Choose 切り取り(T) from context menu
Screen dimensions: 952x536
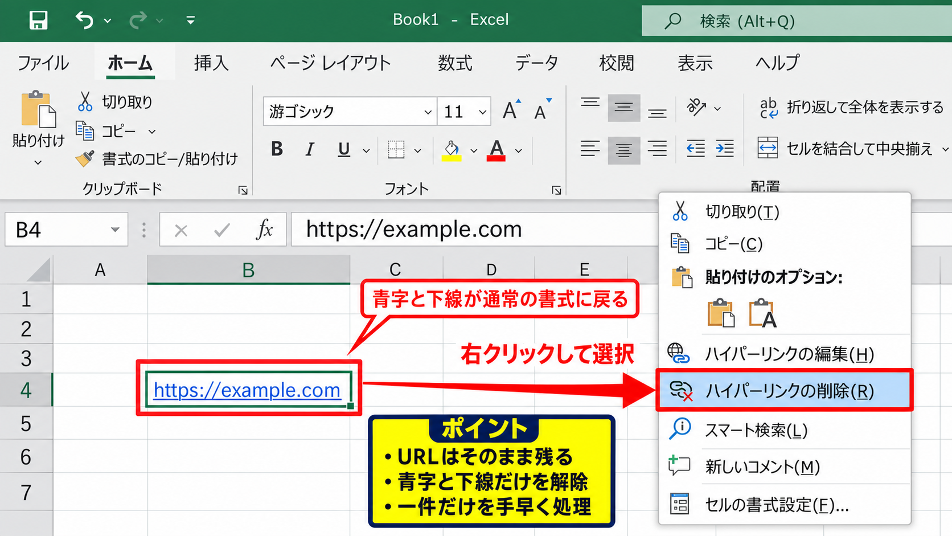[785, 212]
